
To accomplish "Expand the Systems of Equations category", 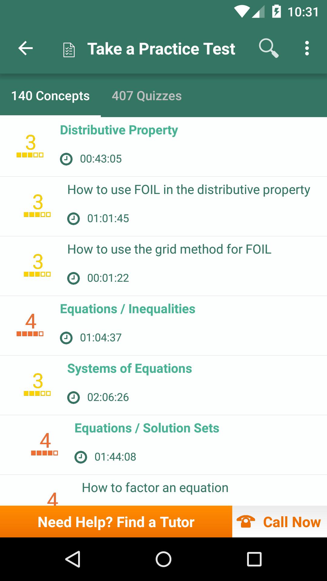I will click(x=163, y=385).
